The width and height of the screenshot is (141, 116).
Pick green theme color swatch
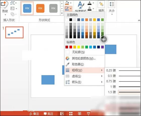pyautogui.click(x=103, y=20)
